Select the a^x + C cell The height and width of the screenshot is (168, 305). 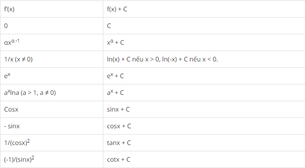tap(204, 93)
